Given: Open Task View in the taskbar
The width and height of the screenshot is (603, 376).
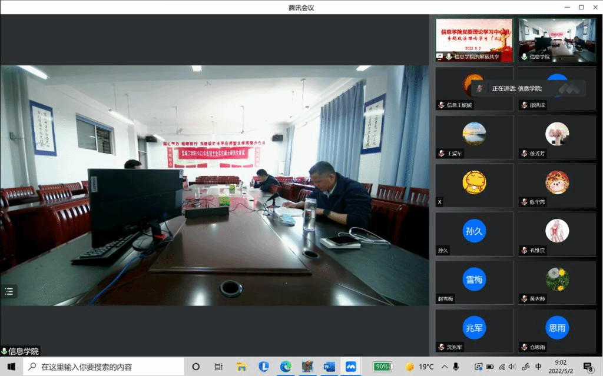Looking at the screenshot, I should click(218, 367).
